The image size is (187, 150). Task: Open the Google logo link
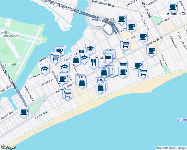[x=8, y=147]
